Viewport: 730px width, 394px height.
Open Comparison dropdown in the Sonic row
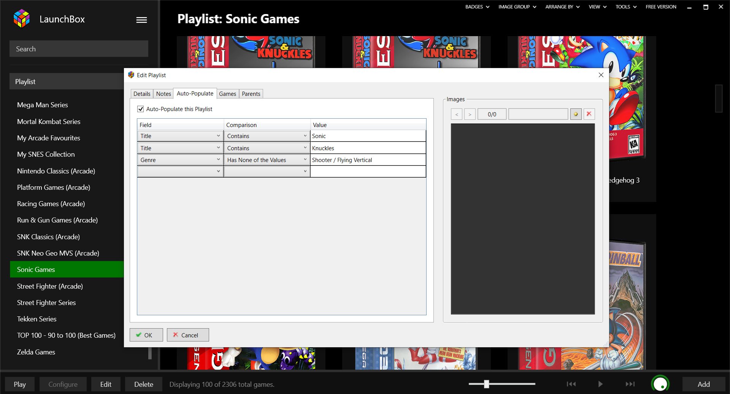point(267,136)
